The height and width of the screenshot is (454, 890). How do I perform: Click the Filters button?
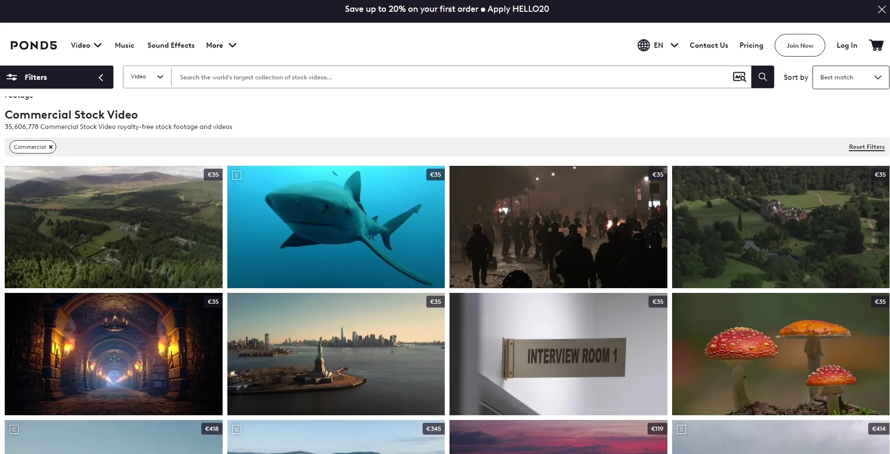tap(57, 77)
